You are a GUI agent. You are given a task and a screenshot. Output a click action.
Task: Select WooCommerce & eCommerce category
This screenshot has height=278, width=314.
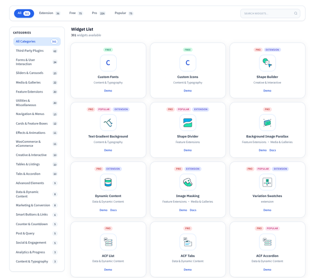click(37, 144)
